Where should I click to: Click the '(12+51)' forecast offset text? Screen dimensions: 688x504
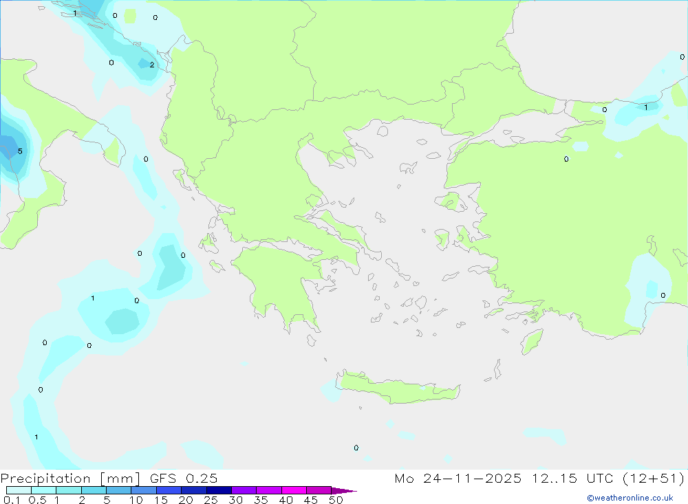click(x=654, y=478)
